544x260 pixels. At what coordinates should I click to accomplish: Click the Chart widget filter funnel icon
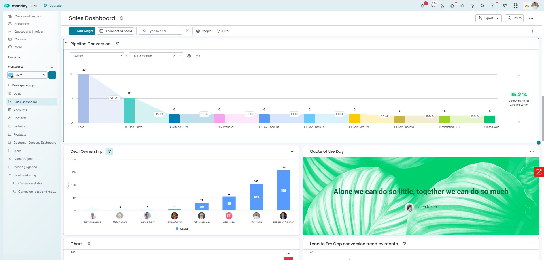(89, 244)
